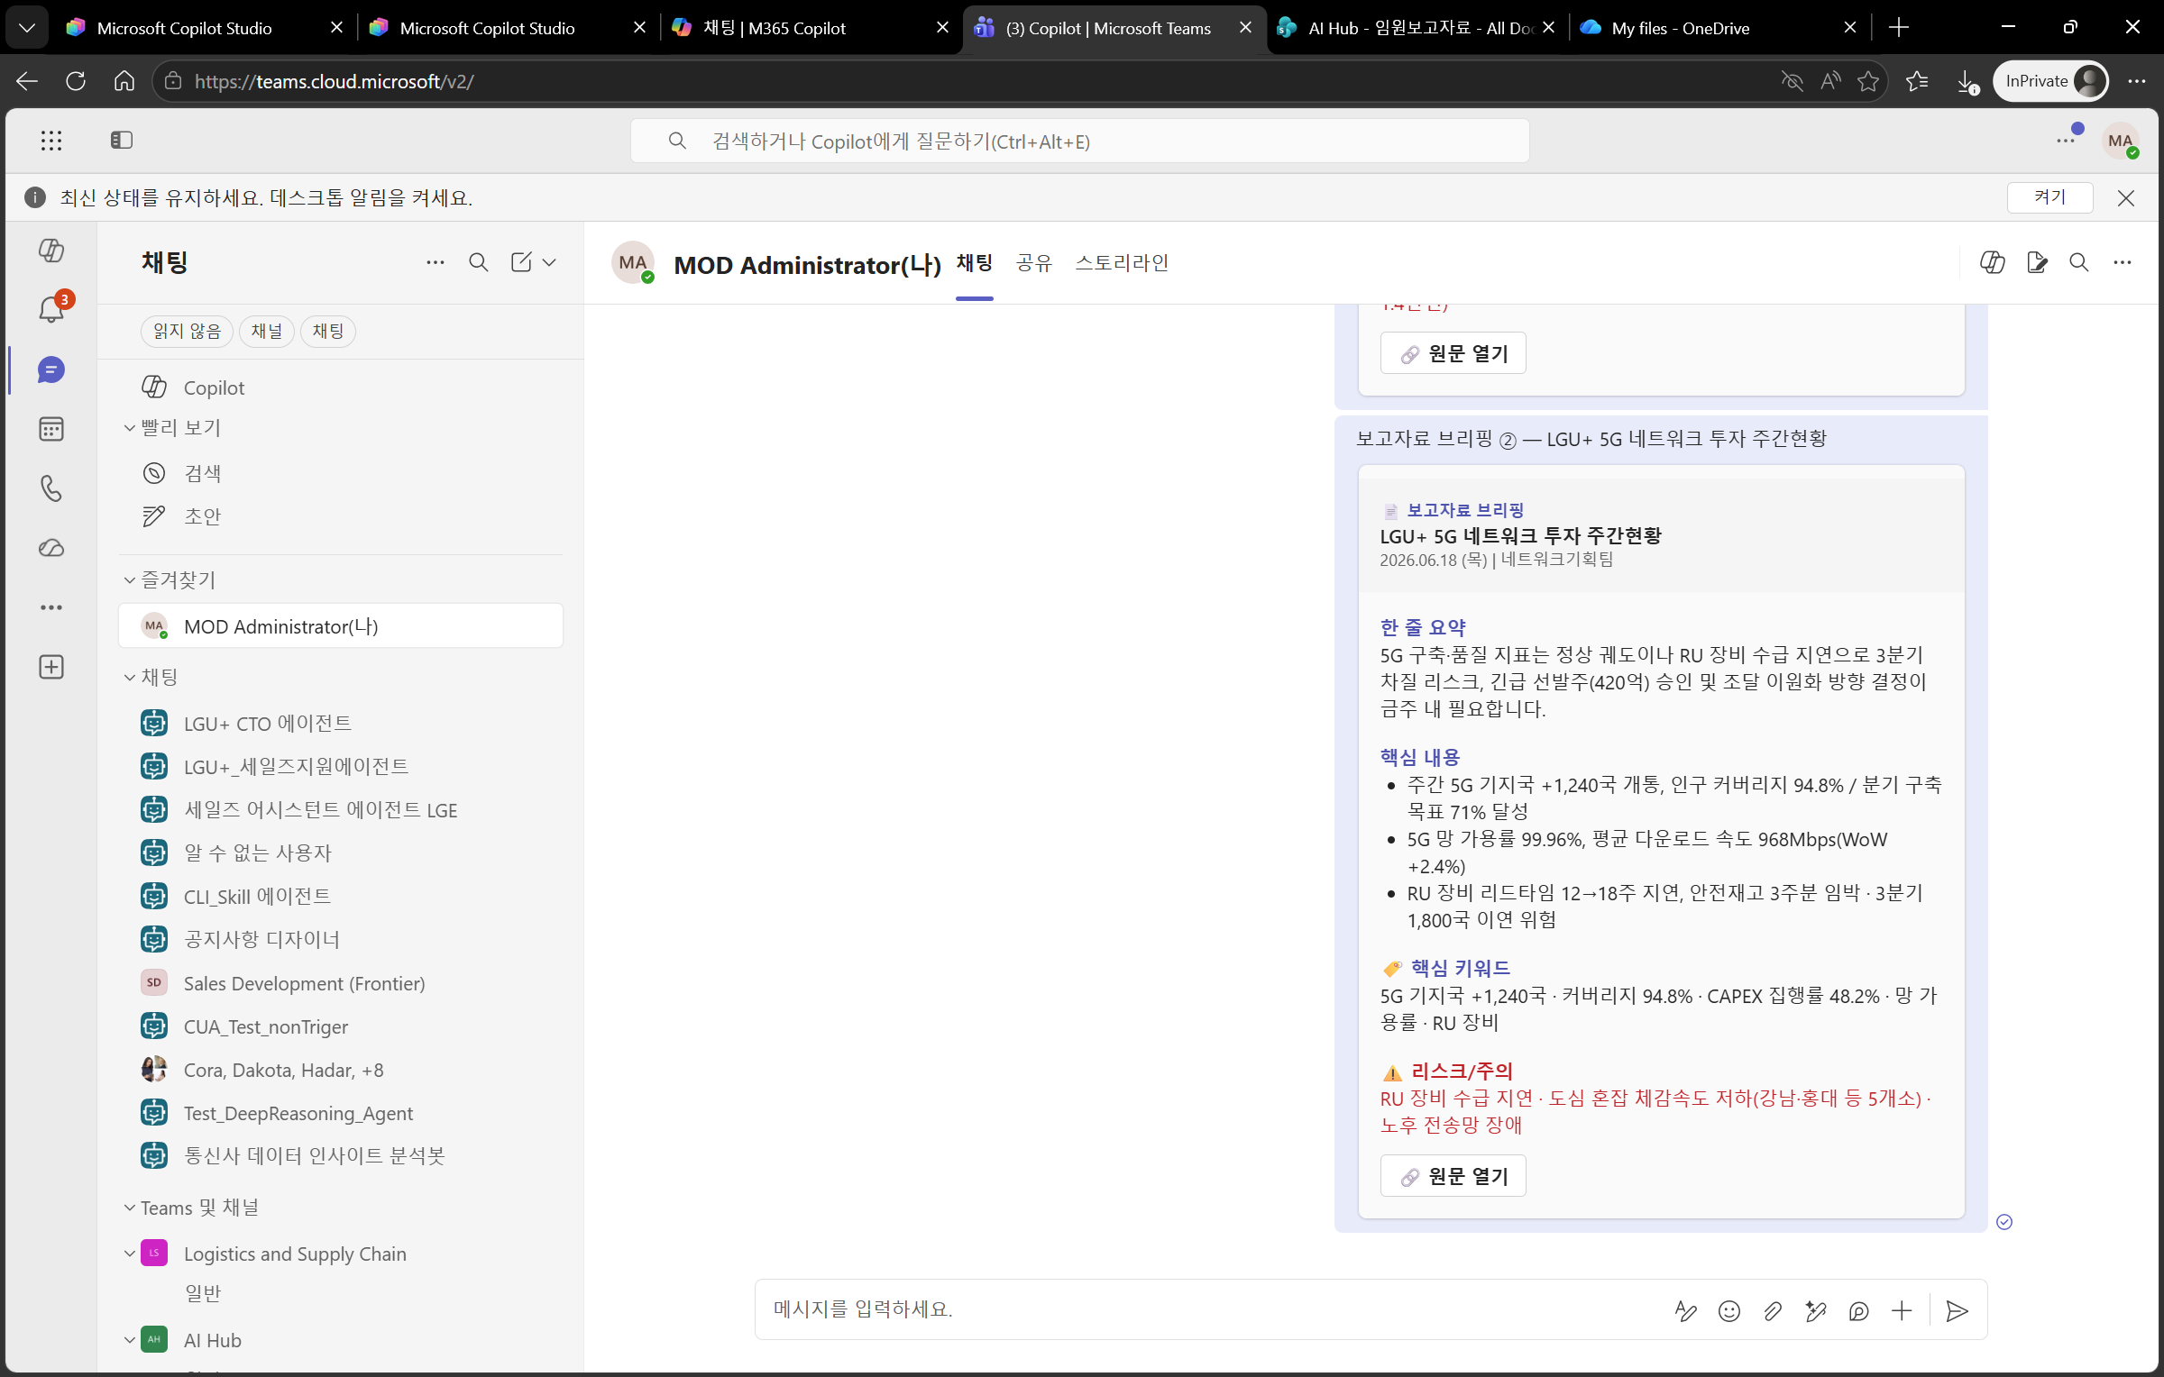Viewport: 2164px width, 1377px height.
Task: Open the new chat dropdown arrow
Action: (549, 262)
